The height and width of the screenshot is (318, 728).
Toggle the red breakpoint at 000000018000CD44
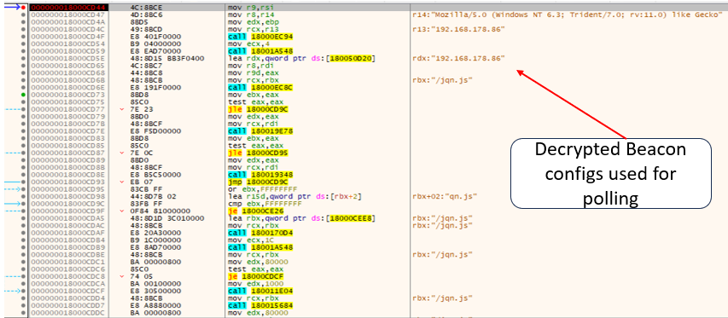tap(23, 8)
